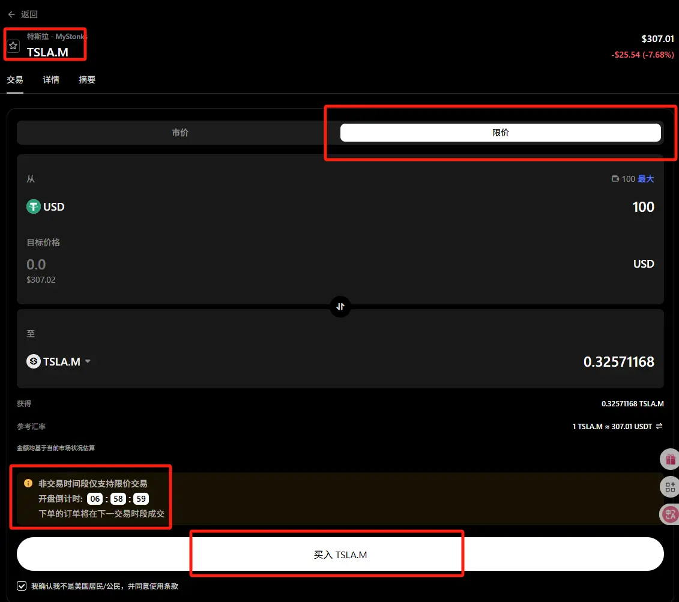679x602 pixels.
Task: Click the $307.02 suggested price
Action: pyautogui.click(x=41, y=280)
